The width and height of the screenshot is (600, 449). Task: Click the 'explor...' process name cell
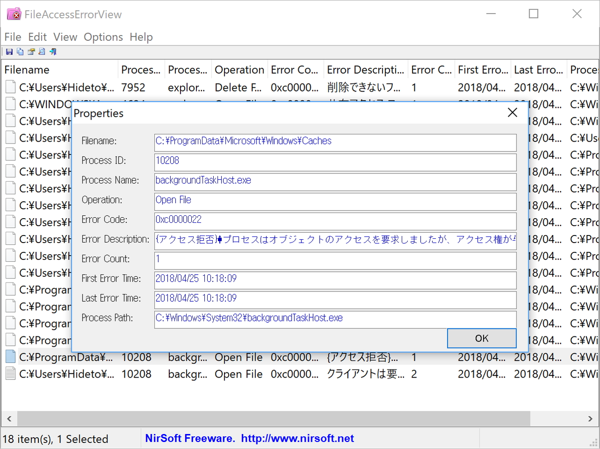(187, 87)
